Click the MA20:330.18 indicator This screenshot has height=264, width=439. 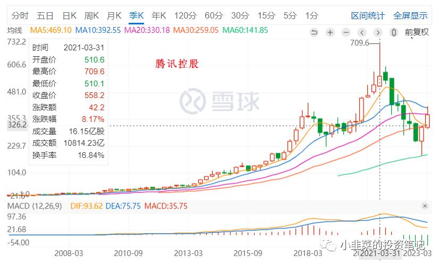pos(147,30)
